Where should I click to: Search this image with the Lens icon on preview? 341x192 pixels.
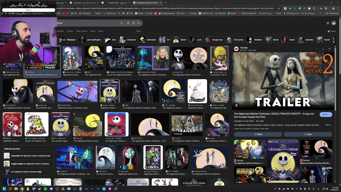point(236,106)
